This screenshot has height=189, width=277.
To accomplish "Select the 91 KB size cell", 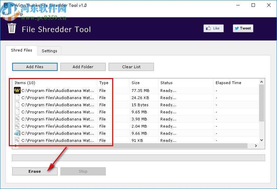I will [137, 140].
